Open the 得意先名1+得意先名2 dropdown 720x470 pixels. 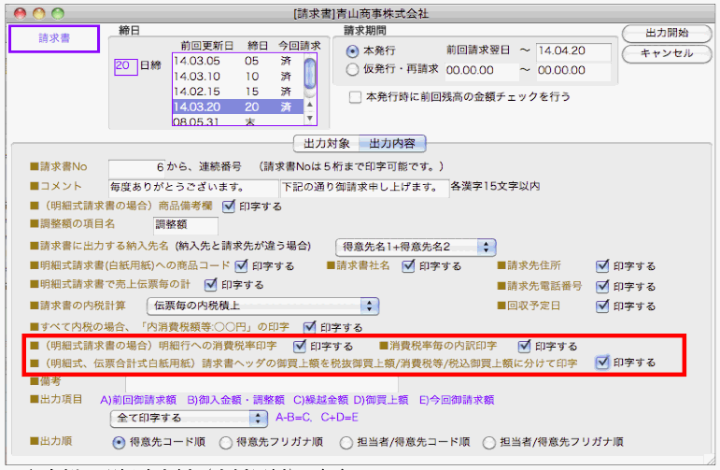pyautogui.click(x=416, y=248)
